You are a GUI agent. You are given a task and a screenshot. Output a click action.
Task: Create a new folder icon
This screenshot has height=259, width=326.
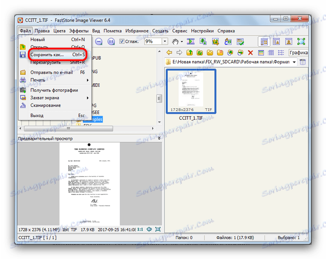click(220, 53)
